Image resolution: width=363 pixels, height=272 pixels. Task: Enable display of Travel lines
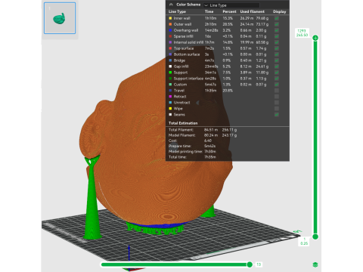(x=277, y=91)
